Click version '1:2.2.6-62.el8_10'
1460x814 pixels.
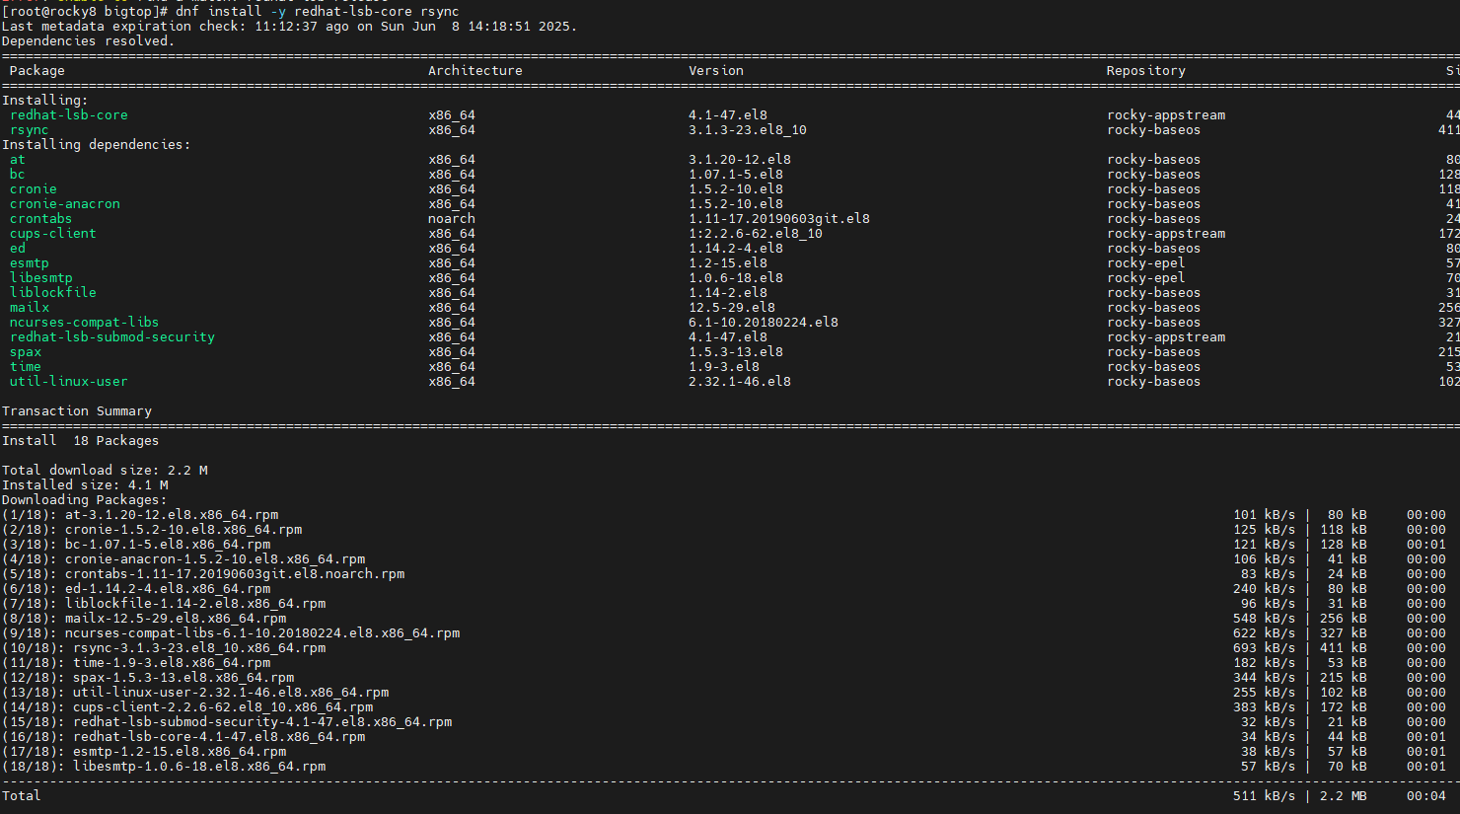(756, 234)
